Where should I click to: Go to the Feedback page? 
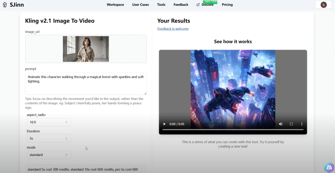pyautogui.click(x=181, y=5)
